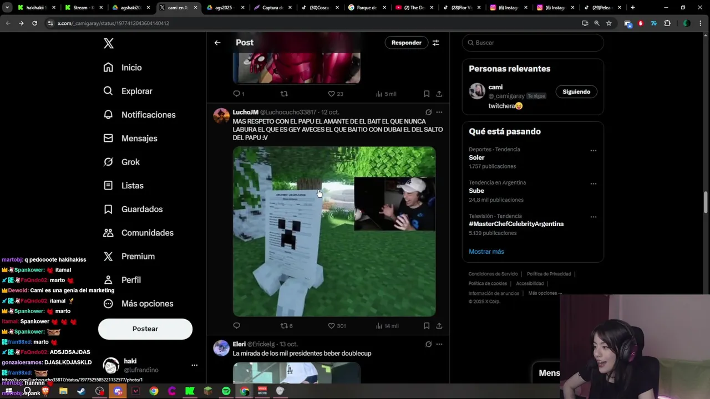The height and width of the screenshot is (399, 710).
Task: Open the Minecraft creeper image in LuchoJM post
Action: click(x=334, y=231)
